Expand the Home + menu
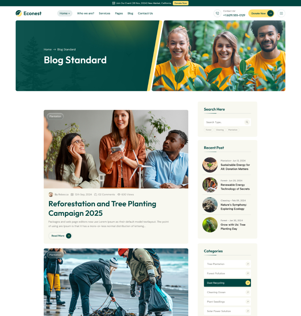 [65, 13]
